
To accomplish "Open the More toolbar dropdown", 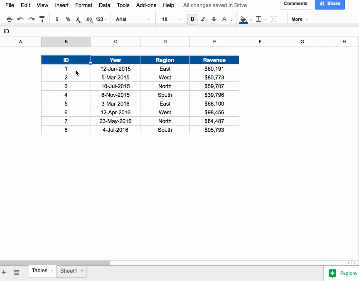I will [299, 19].
